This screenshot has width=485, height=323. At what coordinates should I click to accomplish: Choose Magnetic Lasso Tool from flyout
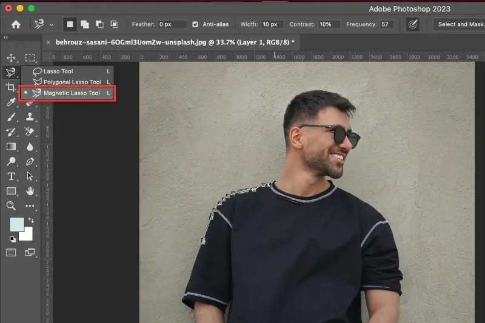tap(67, 93)
